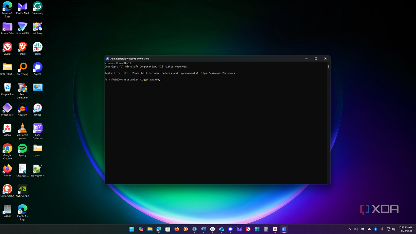Click the microphone tray icon
The image size is (416, 234).
point(382,229)
